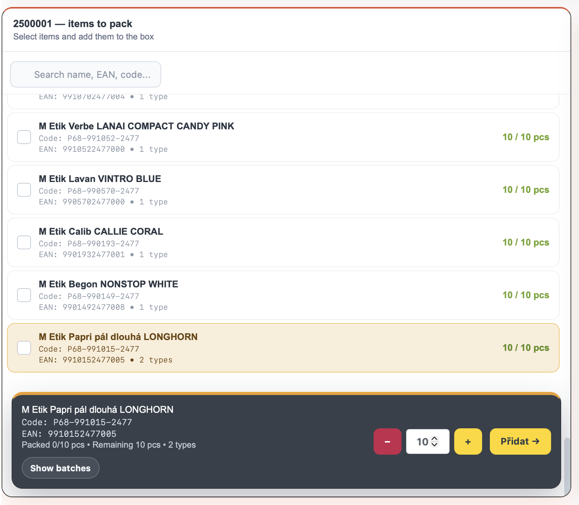This screenshot has height=505, width=579.
Task: Click the 10 / 10 pcs label for LONGHORN
Action: [526, 348]
